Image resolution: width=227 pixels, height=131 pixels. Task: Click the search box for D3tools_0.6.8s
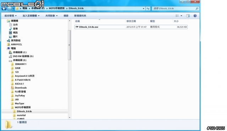point(174,8)
